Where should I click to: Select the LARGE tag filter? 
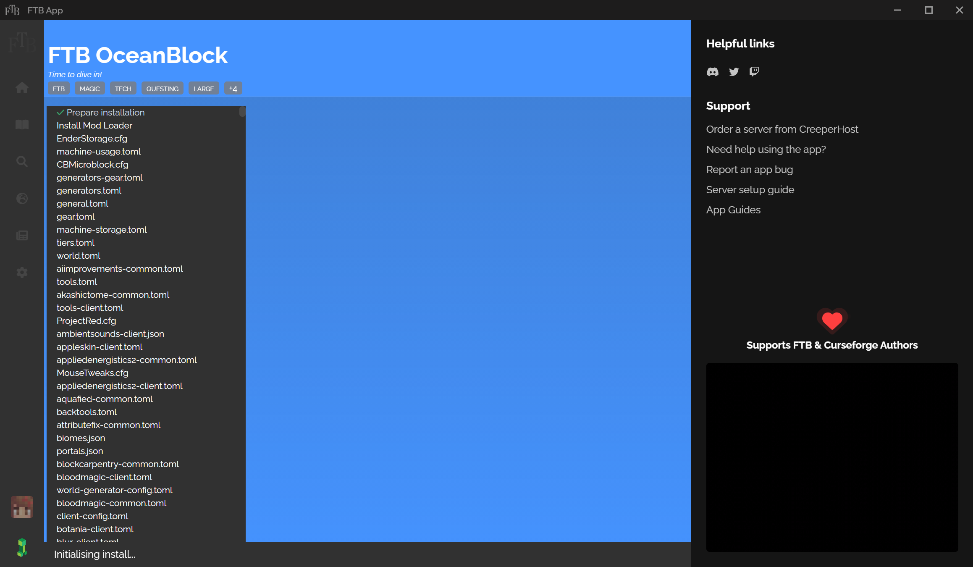point(204,88)
